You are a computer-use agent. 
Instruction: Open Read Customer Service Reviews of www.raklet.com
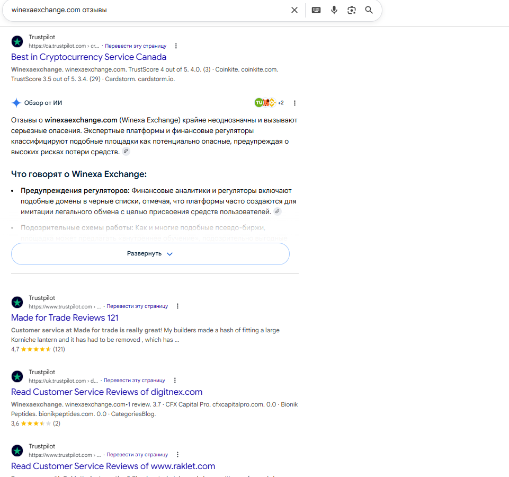click(113, 466)
